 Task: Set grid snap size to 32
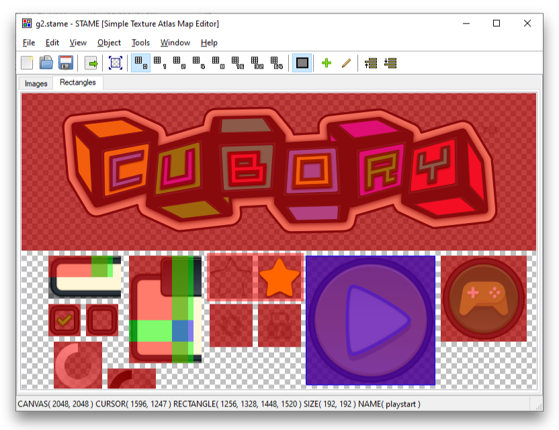click(x=257, y=62)
